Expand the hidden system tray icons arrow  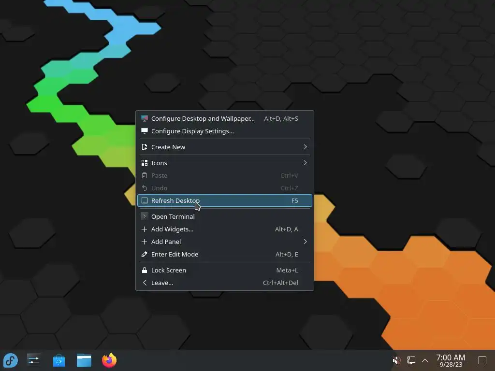425,360
